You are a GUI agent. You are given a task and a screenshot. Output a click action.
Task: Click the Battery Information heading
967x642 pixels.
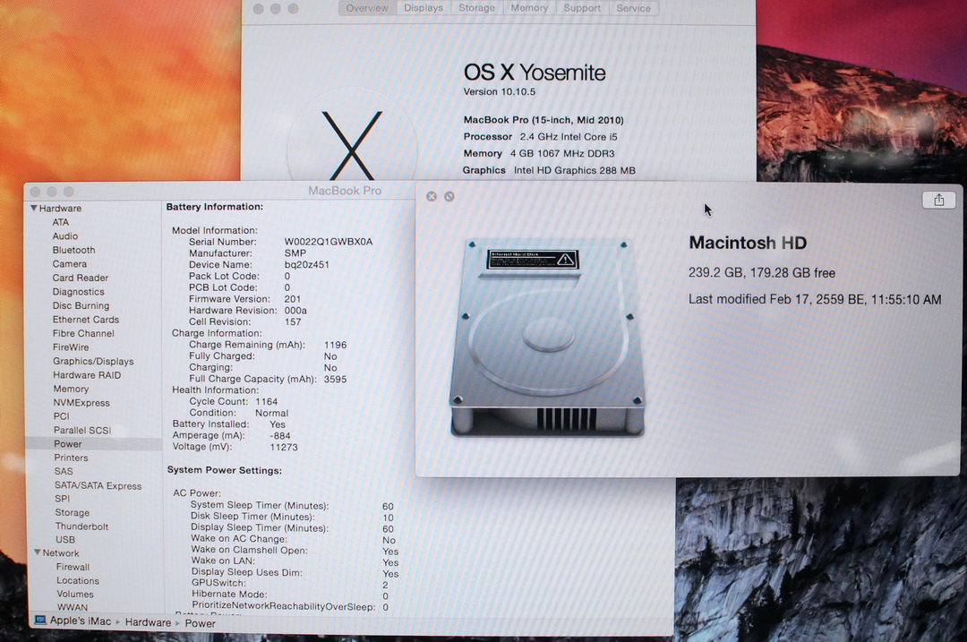(x=215, y=207)
